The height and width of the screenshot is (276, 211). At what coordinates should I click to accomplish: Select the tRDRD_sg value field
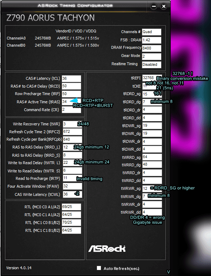[x=152, y=94]
